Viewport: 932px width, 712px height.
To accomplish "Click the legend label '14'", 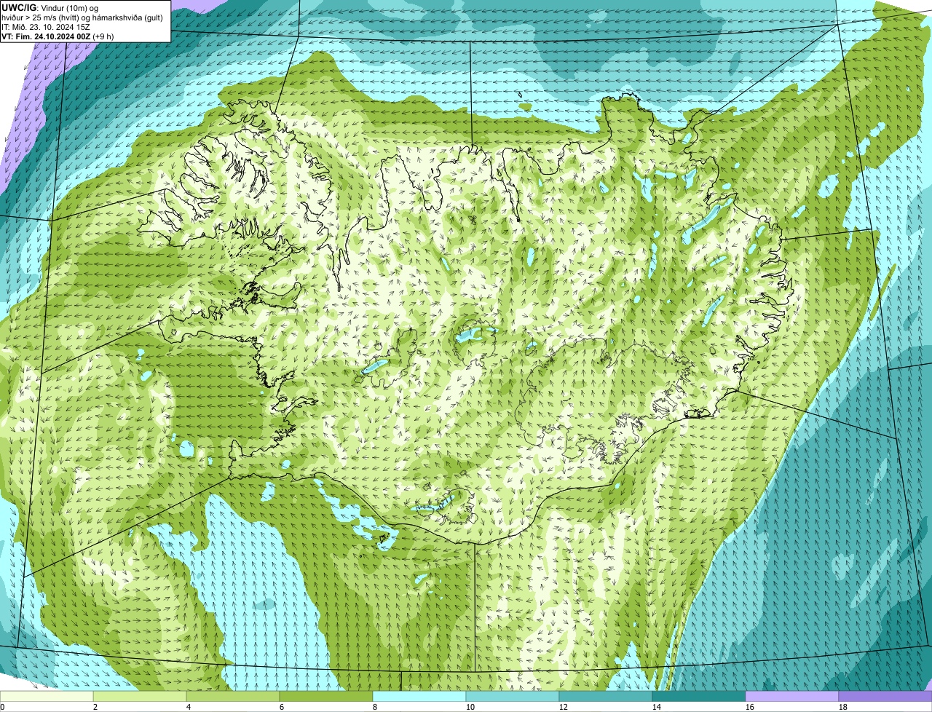I will click(657, 707).
